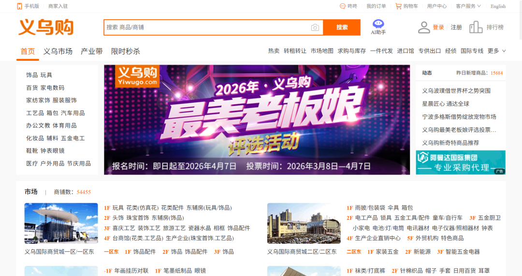Switch language to English

tap(498, 6)
